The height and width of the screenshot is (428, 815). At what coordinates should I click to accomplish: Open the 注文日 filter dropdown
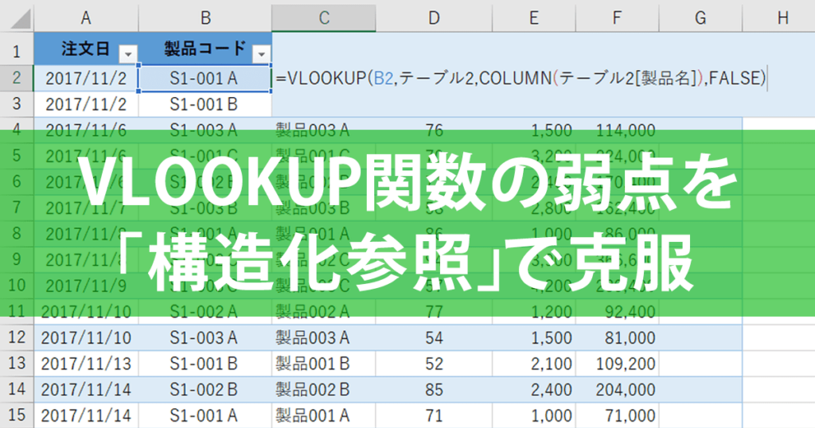[128, 54]
